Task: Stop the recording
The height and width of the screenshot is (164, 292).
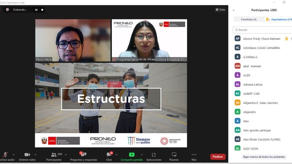Action: click(x=42, y=10)
